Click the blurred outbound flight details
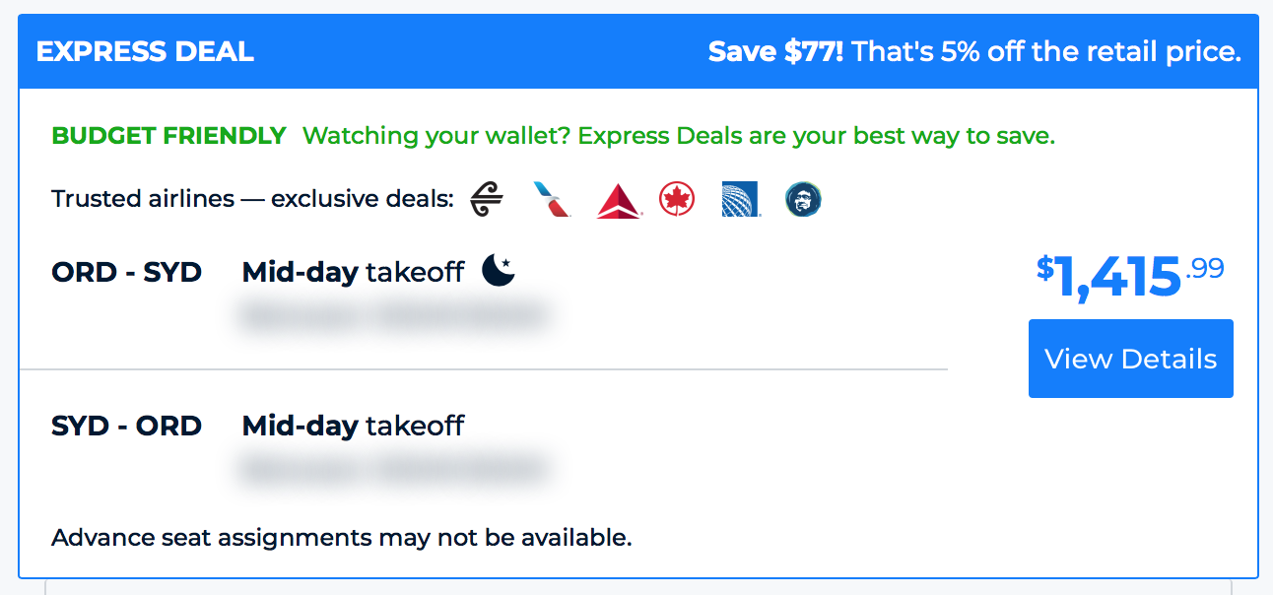The image size is (1273, 595). [391, 315]
